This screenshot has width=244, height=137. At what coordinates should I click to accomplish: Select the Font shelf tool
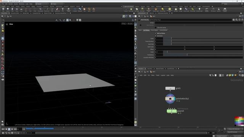click(63, 10)
